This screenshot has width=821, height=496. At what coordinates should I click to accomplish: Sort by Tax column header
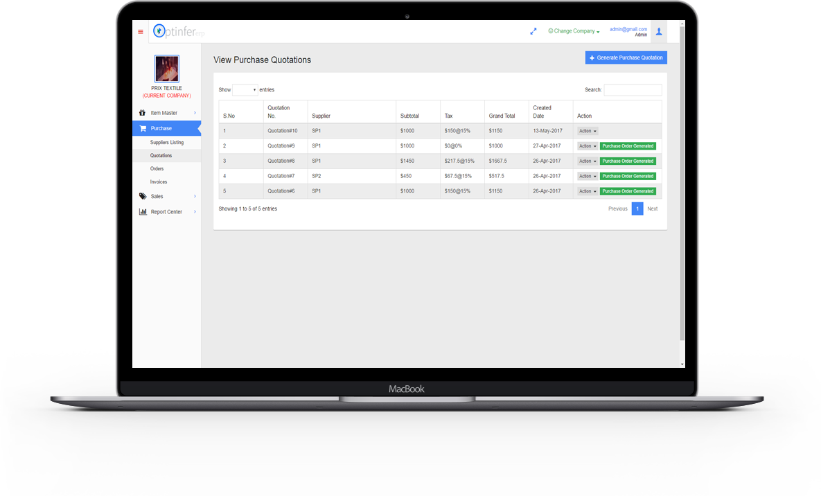[x=462, y=112]
